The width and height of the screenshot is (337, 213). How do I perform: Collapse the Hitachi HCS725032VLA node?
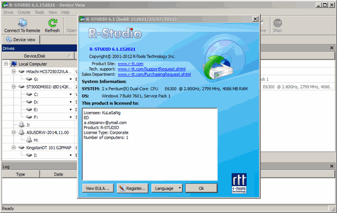coord(13,71)
